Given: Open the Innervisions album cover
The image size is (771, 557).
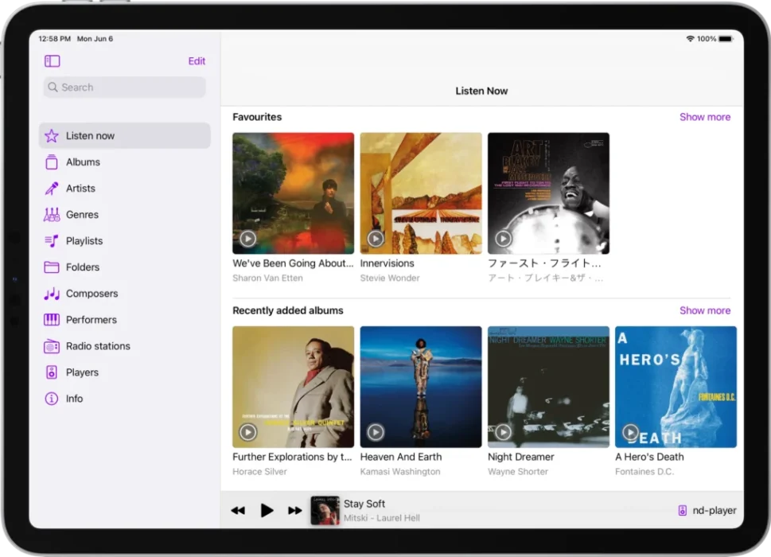Looking at the screenshot, I should pyautogui.click(x=421, y=193).
